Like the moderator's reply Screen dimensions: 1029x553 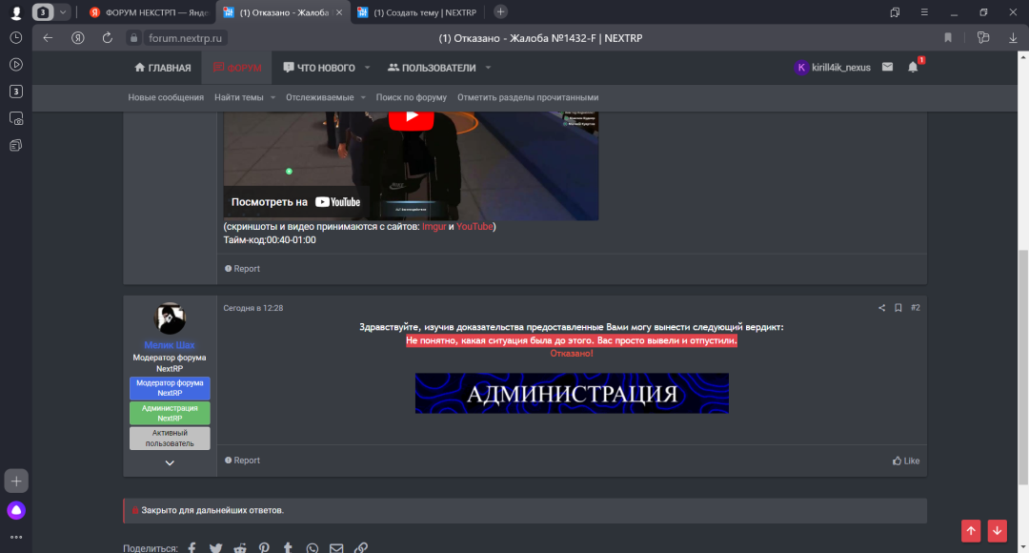tap(905, 461)
